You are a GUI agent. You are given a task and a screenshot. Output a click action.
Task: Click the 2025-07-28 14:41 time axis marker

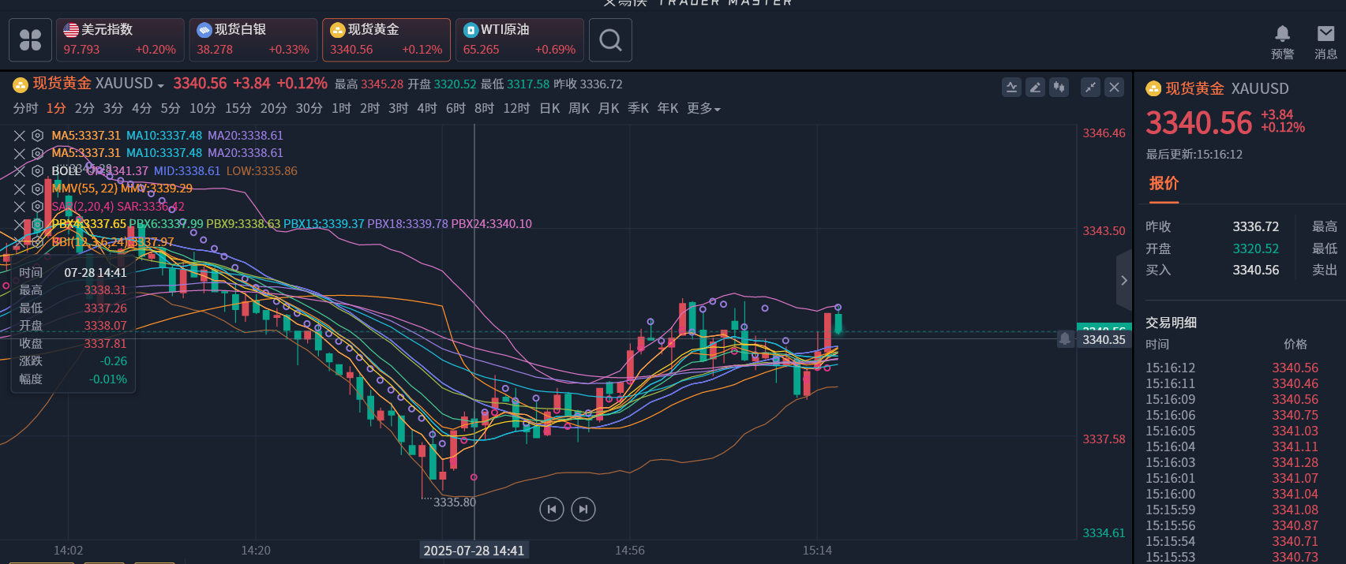point(474,551)
